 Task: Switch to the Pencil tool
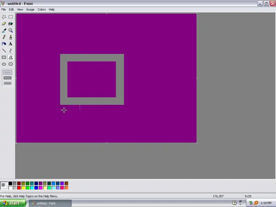point(4,37)
